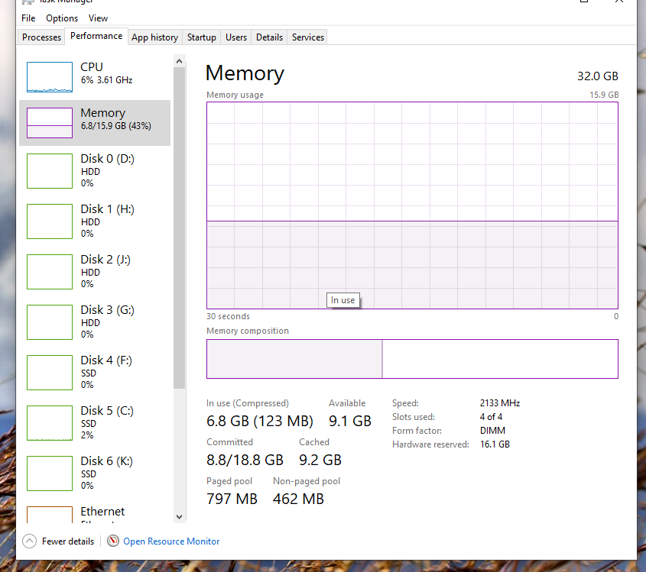The width and height of the screenshot is (646, 572).
Task: Select Disk 1 (H:) graph thumbnail
Action: pyautogui.click(x=50, y=221)
